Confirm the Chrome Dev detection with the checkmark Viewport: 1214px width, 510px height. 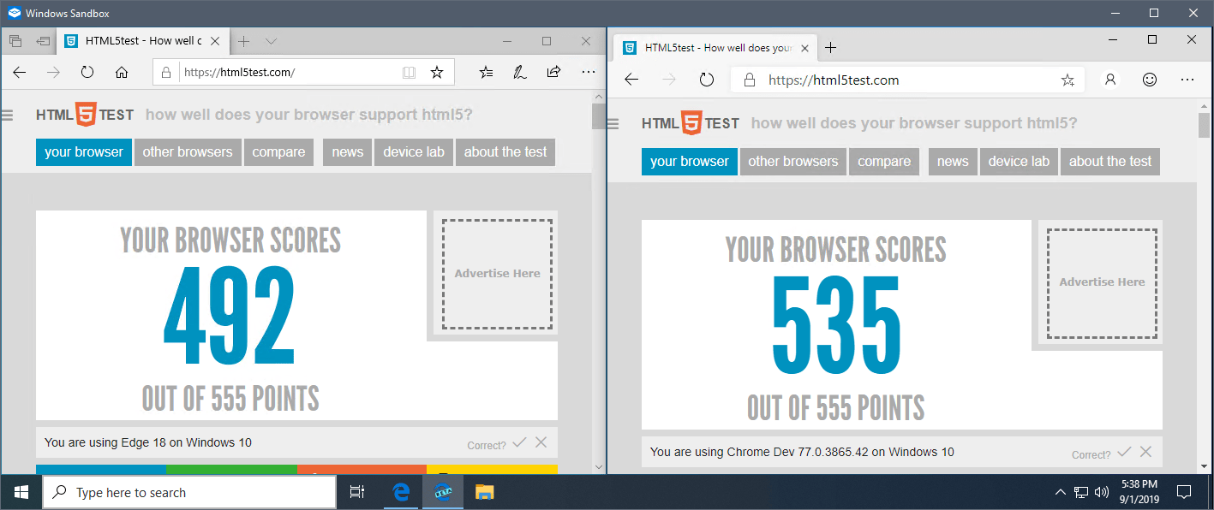coord(1124,452)
